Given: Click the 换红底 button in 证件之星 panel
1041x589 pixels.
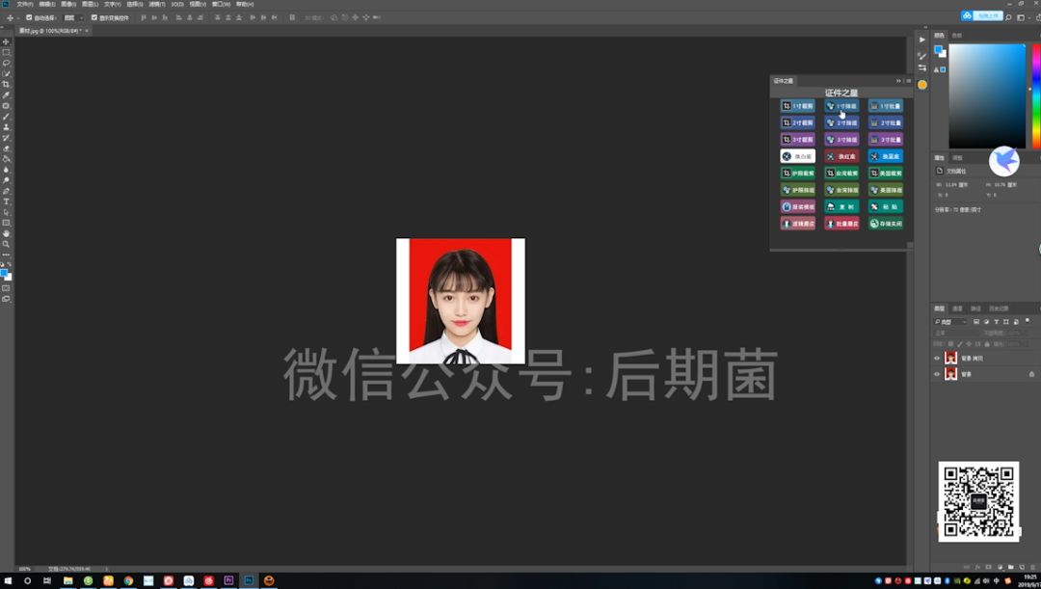Looking at the screenshot, I should point(841,156).
